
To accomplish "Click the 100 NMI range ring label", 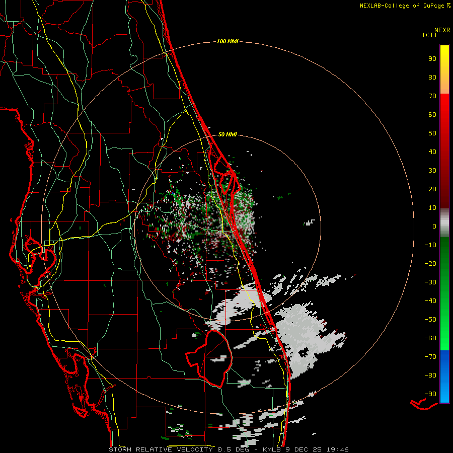I will point(228,42).
